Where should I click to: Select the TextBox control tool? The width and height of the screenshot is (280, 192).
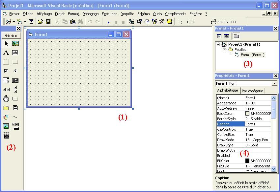tap(15, 53)
